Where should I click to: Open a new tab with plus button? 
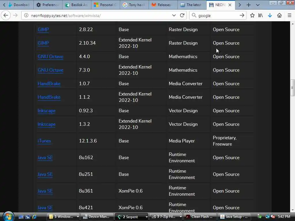coord(249,5)
